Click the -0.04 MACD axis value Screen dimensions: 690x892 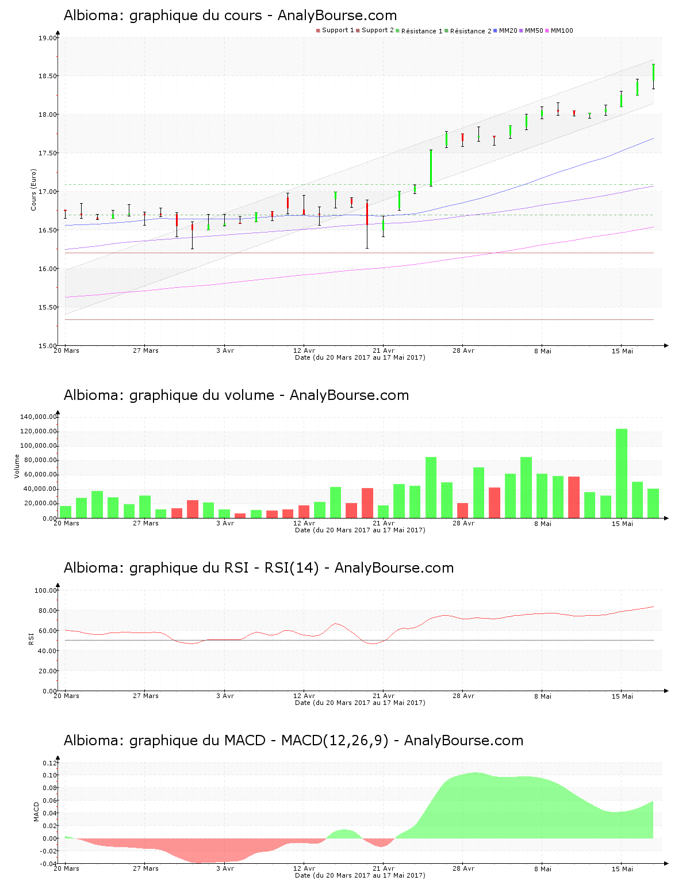(x=49, y=864)
